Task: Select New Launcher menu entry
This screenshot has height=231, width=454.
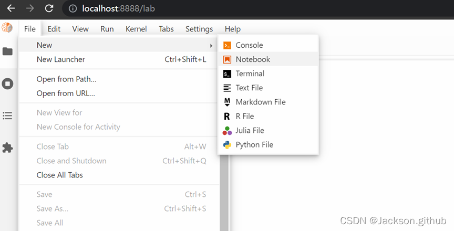Action: point(61,59)
